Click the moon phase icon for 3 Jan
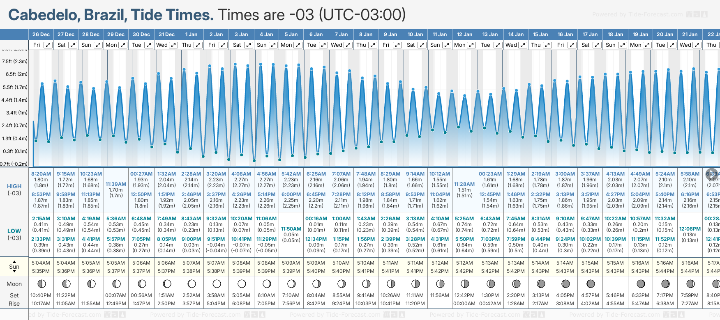720x320 pixels. [242, 284]
